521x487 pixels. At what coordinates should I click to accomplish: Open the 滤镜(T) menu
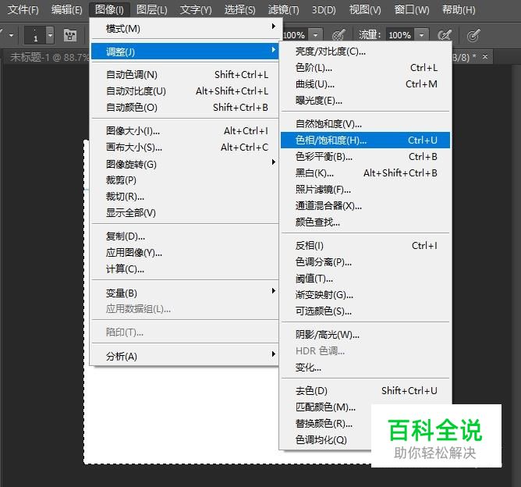[x=283, y=9]
